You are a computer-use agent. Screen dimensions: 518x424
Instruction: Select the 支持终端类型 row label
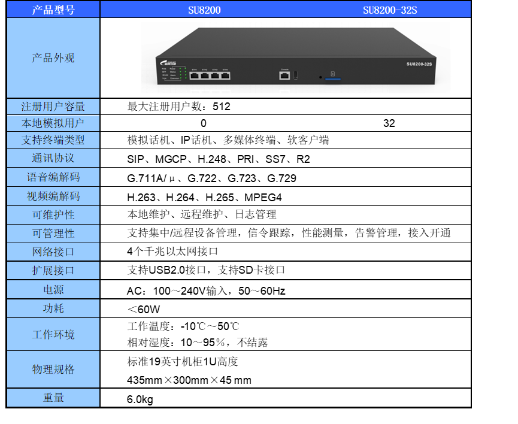point(53,140)
